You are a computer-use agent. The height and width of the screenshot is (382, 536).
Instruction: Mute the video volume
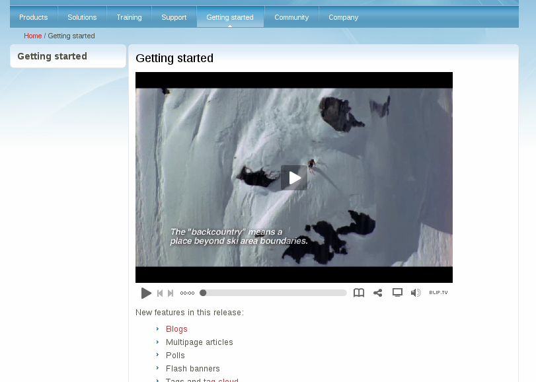click(x=415, y=293)
